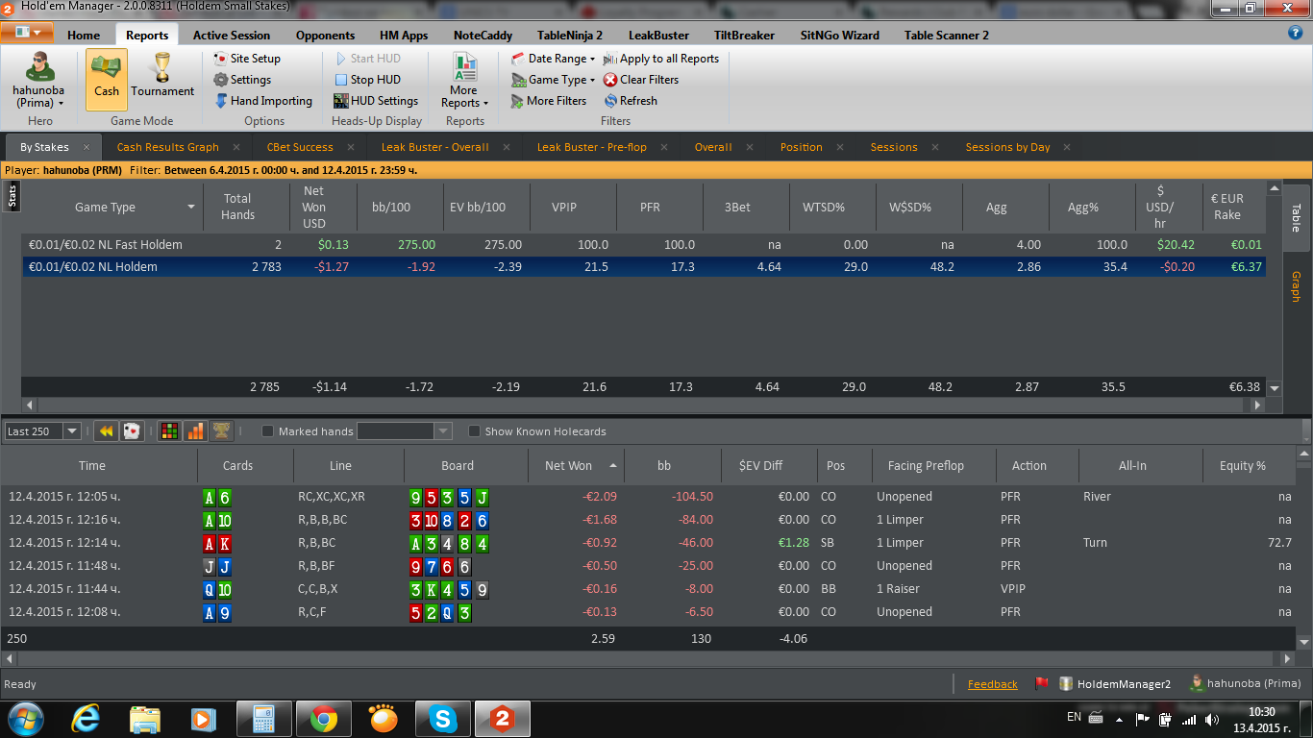Stop the HUD

click(x=367, y=80)
